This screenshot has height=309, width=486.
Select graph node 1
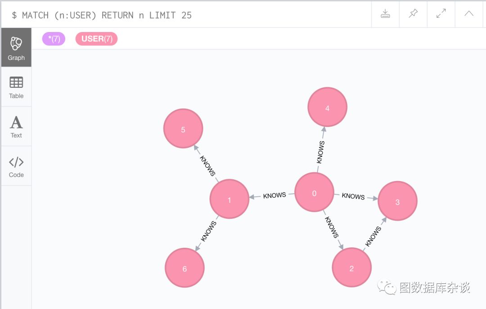coord(229,199)
